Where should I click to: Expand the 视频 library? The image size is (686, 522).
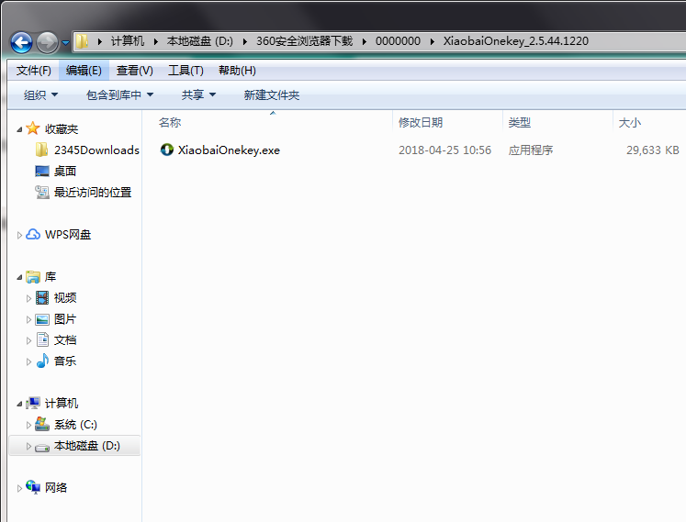[x=28, y=298]
